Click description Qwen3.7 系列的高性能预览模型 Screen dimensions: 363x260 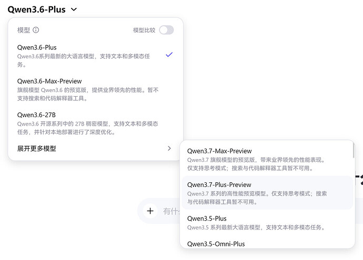coord(257,197)
